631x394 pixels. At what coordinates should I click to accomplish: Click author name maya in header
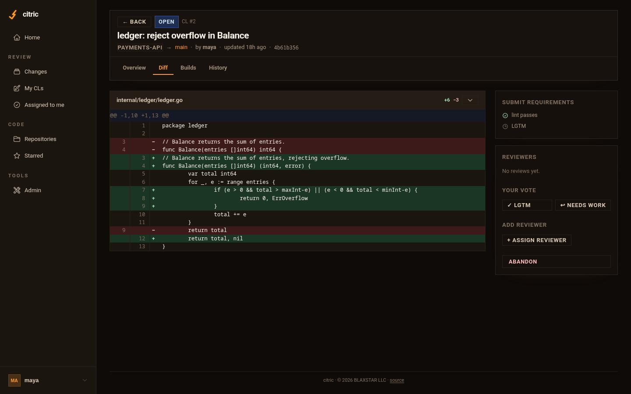point(209,47)
